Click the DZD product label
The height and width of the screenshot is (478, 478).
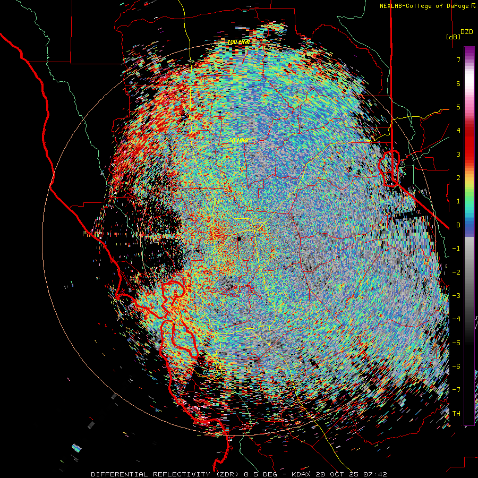tap(466, 32)
